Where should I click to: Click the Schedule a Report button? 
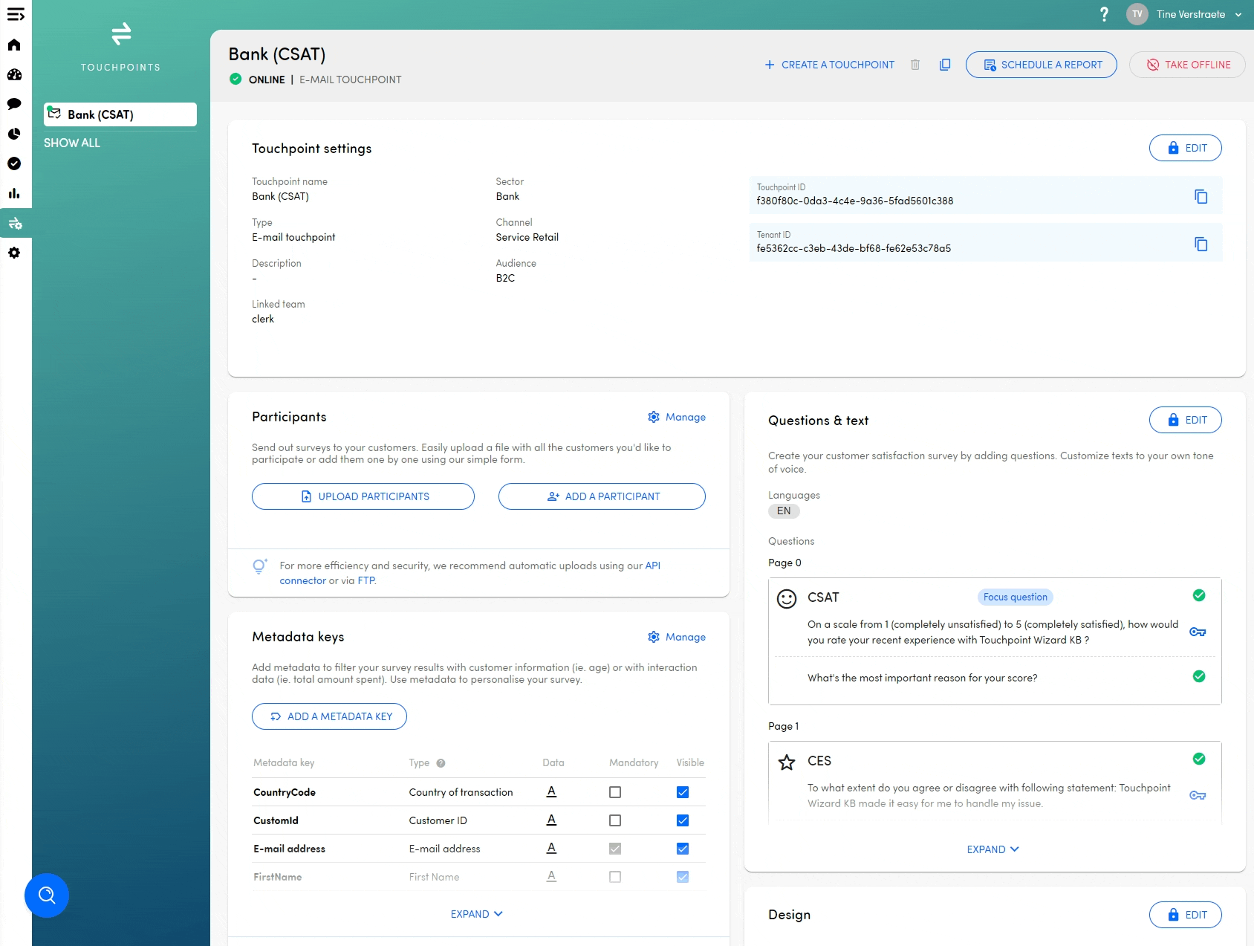click(x=1041, y=65)
